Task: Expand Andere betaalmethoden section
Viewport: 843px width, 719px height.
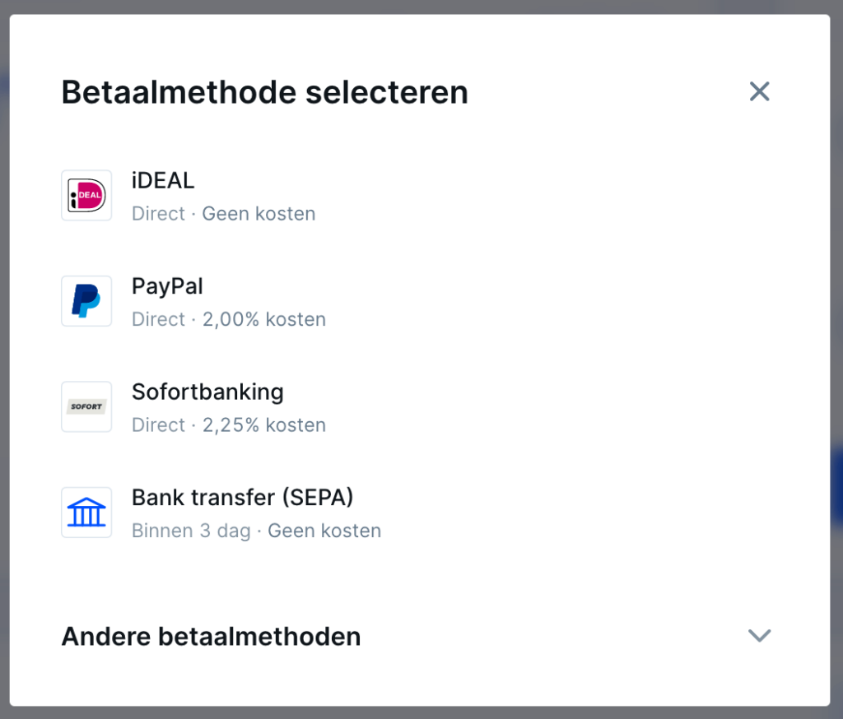Action: pyautogui.click(x=211, y=636)
